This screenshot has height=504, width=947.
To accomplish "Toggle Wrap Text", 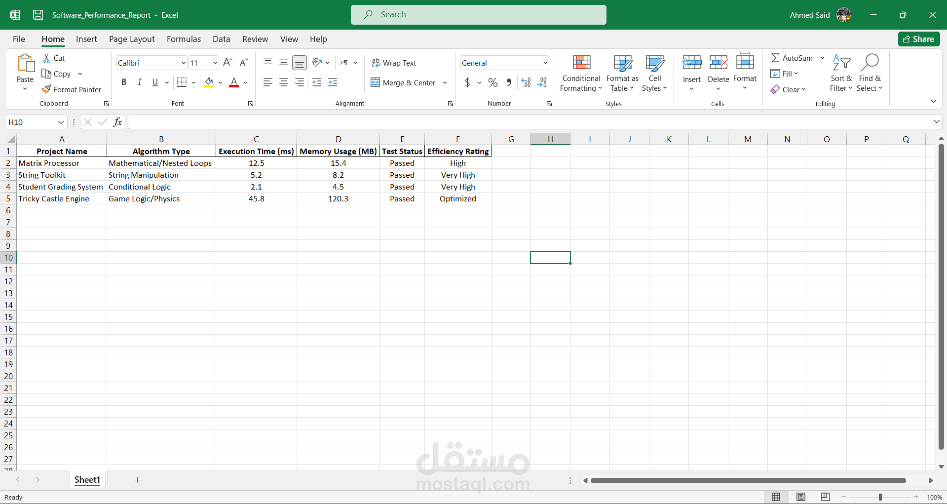I will (x=394, y=63).
